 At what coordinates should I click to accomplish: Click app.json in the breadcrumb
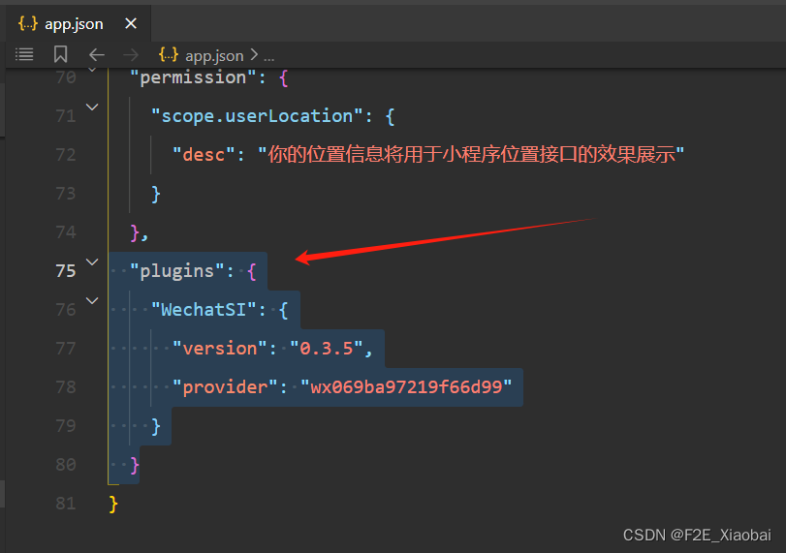click(214, 55)
